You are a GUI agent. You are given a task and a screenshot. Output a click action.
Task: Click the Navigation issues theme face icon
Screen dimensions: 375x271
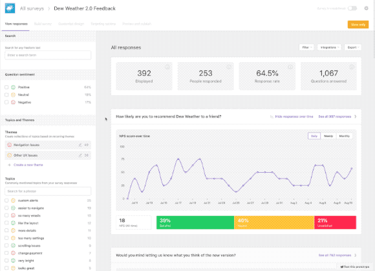(9, 145)
